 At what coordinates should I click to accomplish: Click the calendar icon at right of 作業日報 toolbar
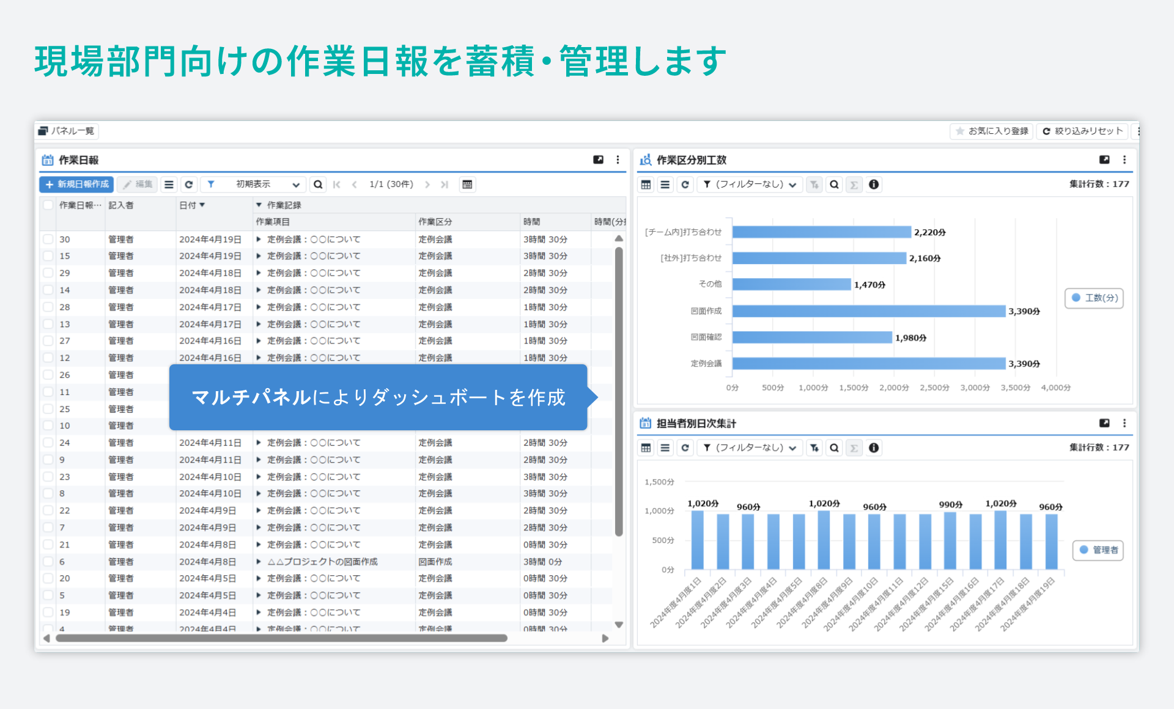[468, 184]
